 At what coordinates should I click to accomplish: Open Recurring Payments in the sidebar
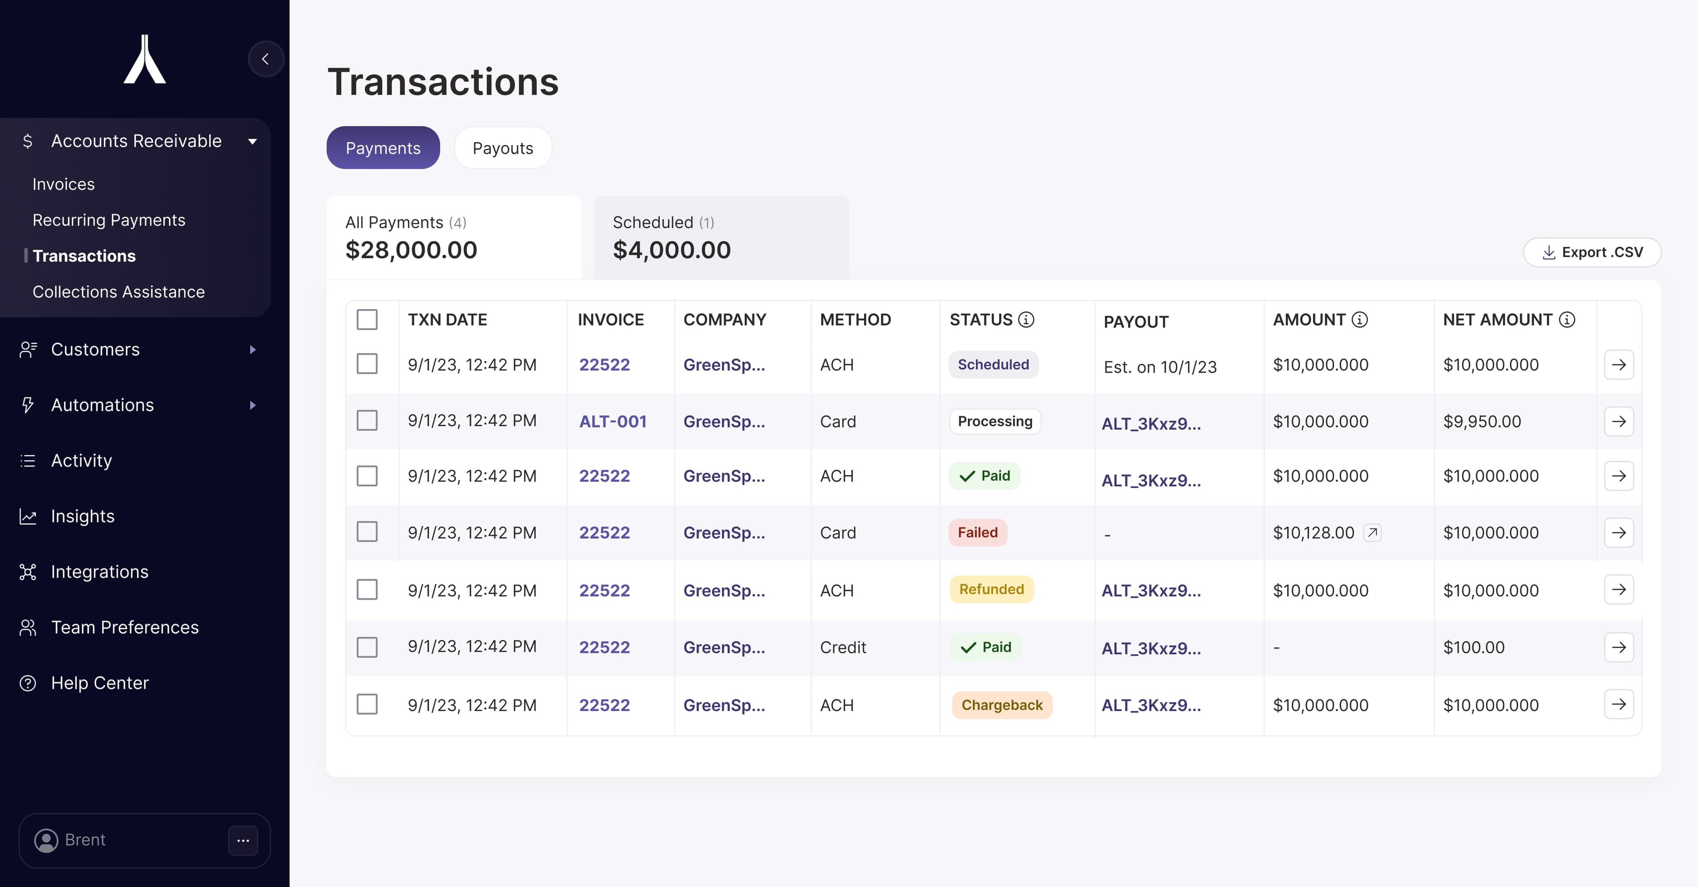click(x=109, y=220)
